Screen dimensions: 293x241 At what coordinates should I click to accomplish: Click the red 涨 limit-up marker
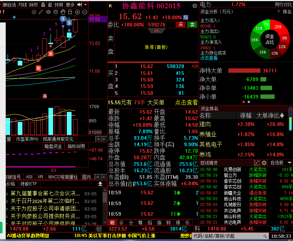click(x=45, y=96)
